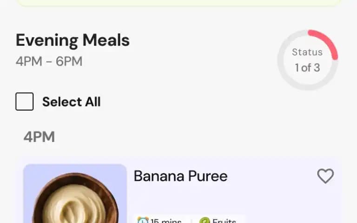
Task: Click the green leaf icon beside Fruits
Action: tap(205, 220)
